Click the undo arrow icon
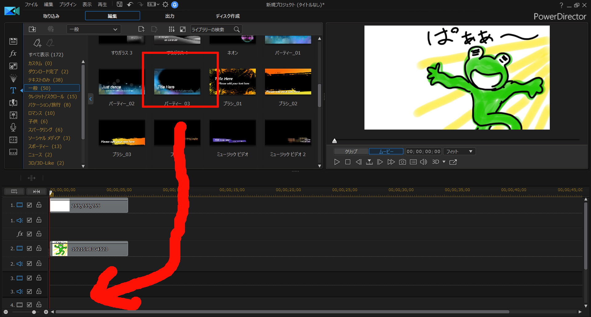 [x=130, y=4]
